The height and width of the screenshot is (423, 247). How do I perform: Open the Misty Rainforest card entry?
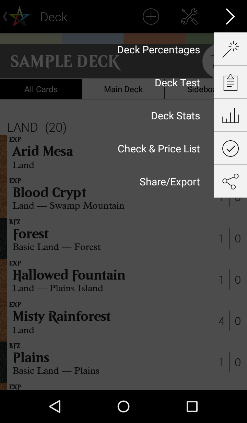pos(62,321)
